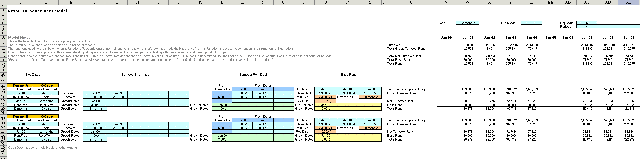Click Tenant A's 'Net Turnover Rent' label
Viewport: 640px width, 159px height.
pyautogui.click(x=400, y=101)
